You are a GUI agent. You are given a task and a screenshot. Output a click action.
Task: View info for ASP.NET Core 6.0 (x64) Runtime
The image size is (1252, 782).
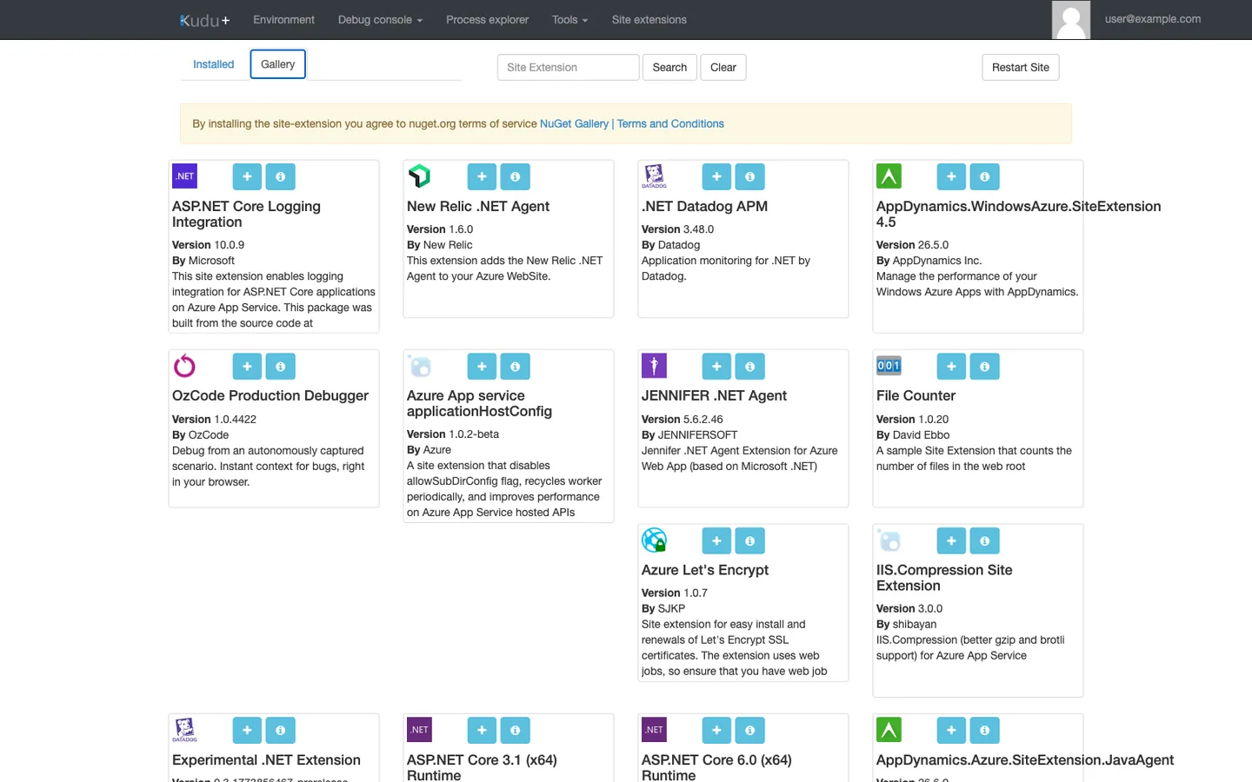(x=749, y=730)
